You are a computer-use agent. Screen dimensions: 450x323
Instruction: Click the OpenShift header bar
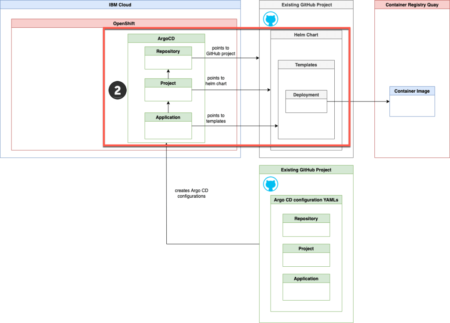(x=124, y=23)
